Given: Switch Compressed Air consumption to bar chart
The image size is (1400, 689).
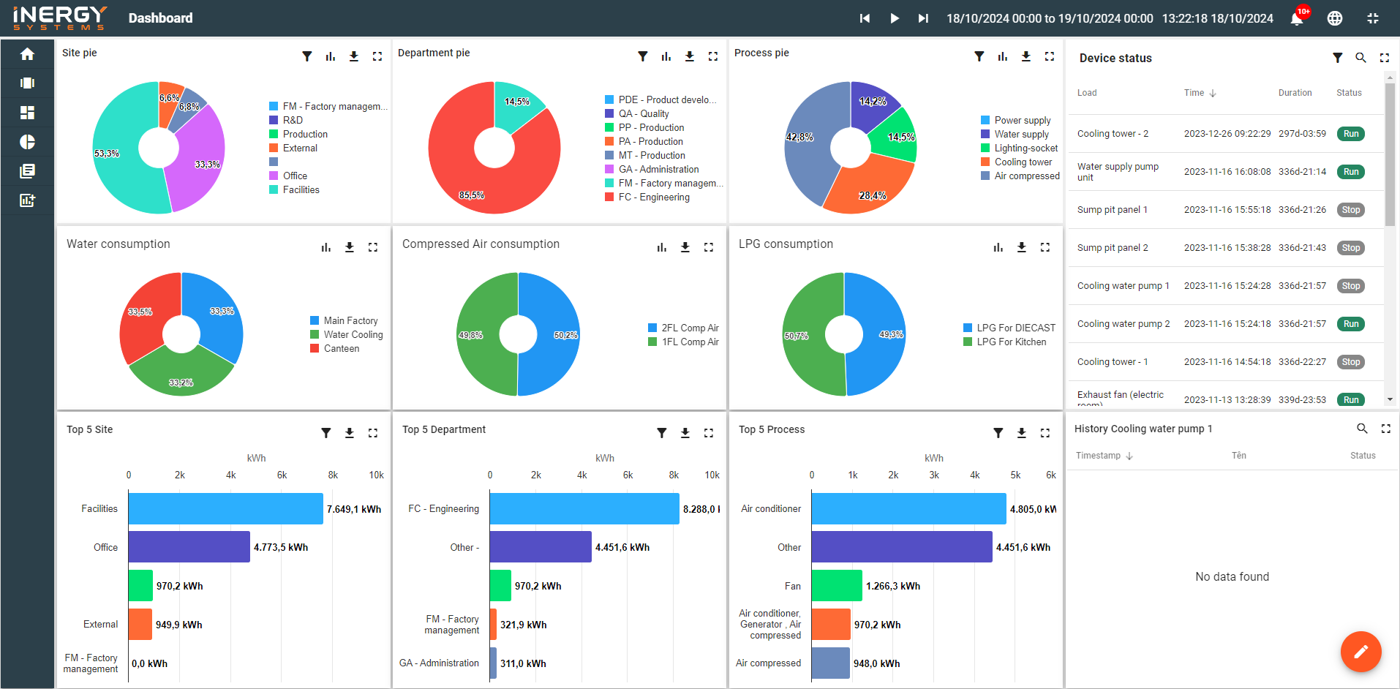Looking at the screenshot, I should (662, 247).
